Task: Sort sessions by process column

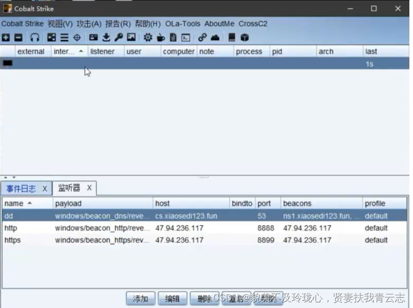Action: coord(251,52)
